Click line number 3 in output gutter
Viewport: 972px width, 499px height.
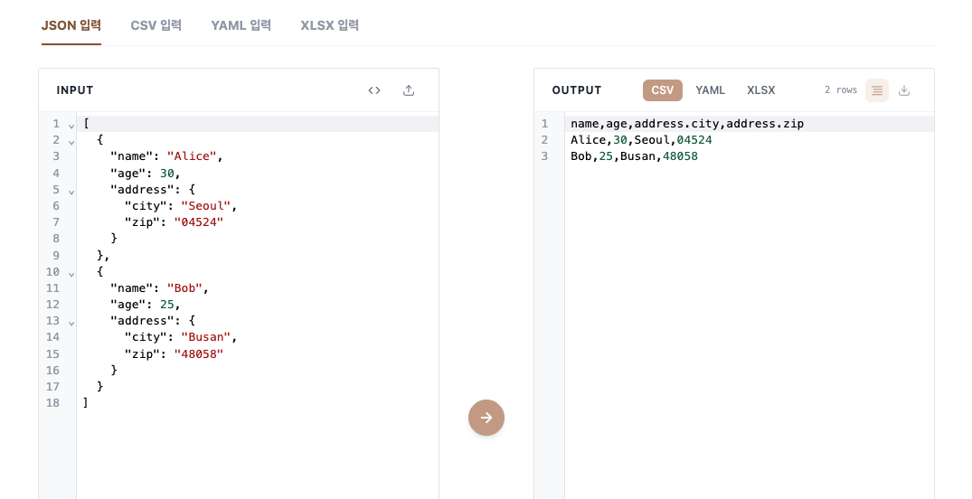(544, 156)
